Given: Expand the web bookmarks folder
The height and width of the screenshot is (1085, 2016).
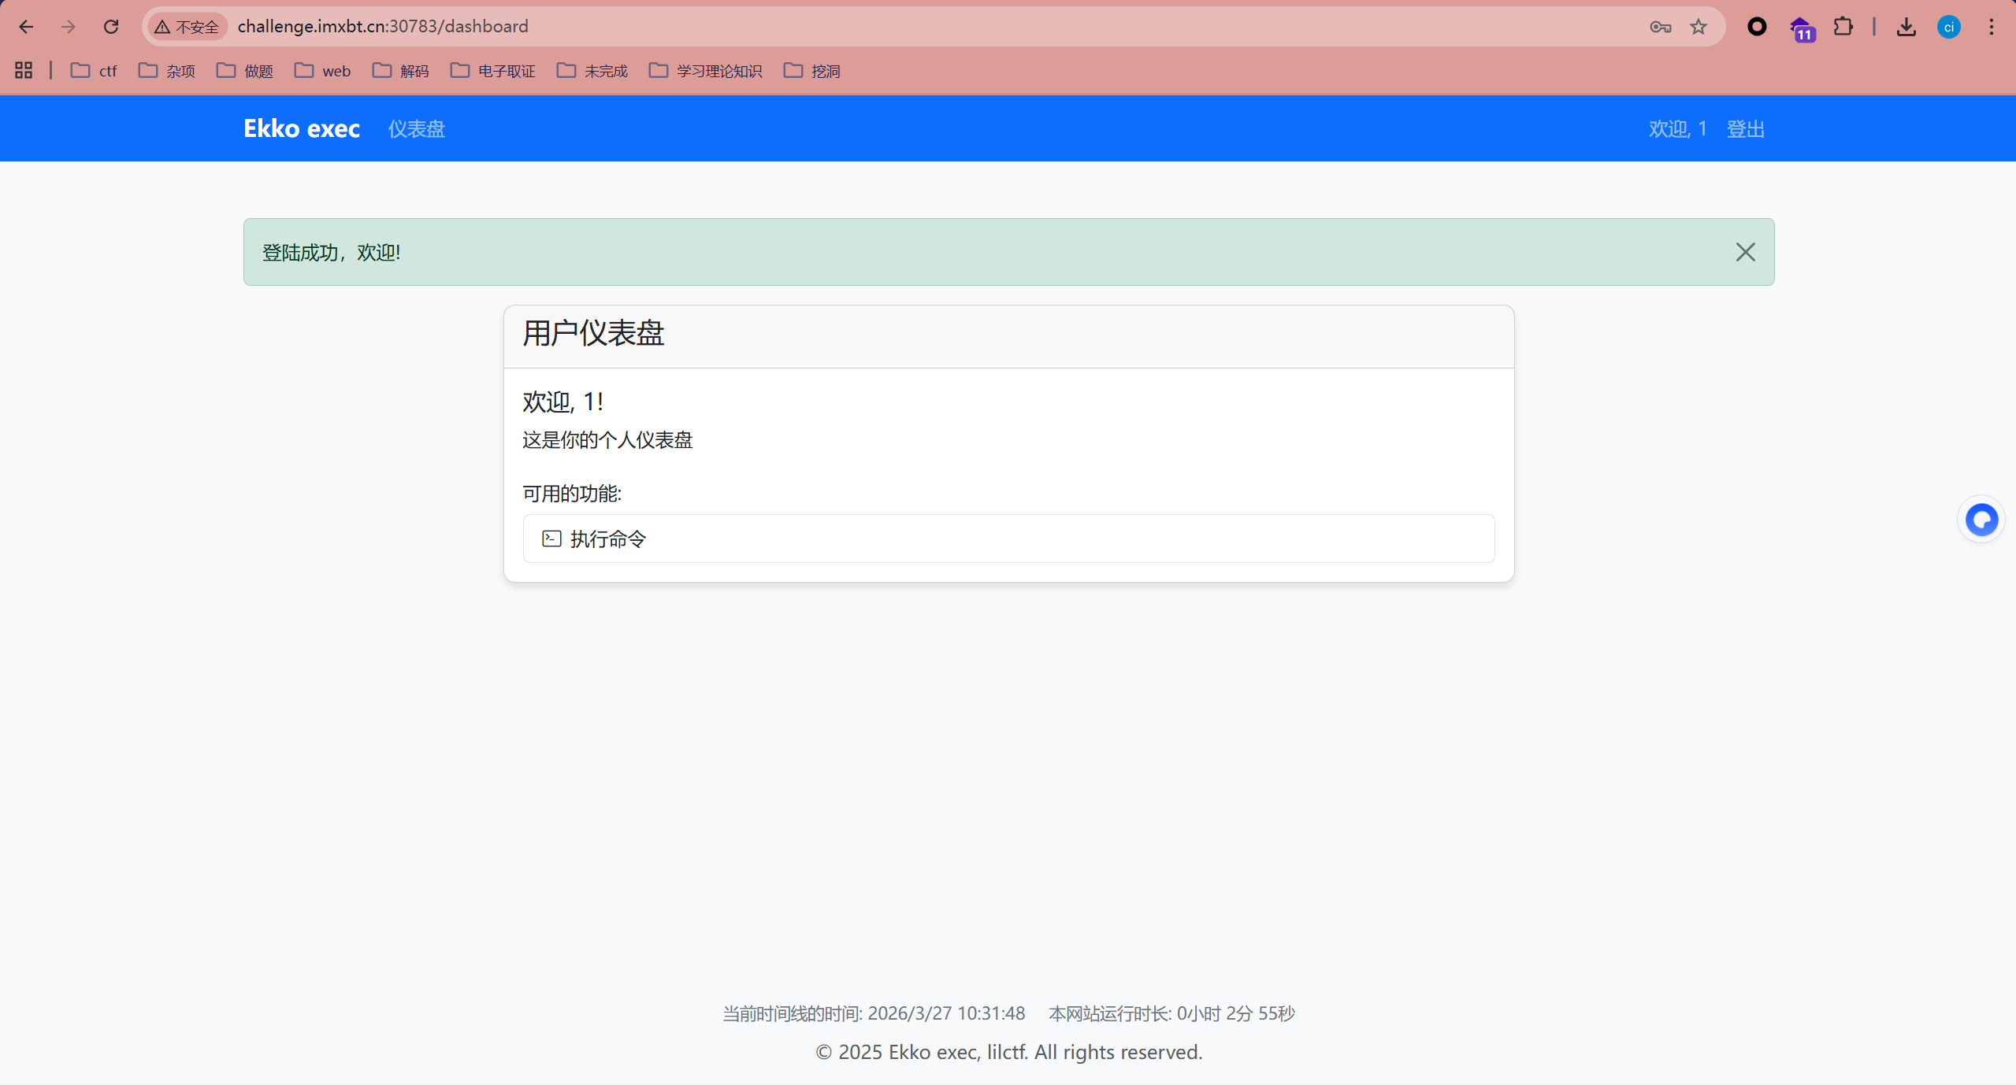Looking at the screenshot, I should click(x=323, y=71).
